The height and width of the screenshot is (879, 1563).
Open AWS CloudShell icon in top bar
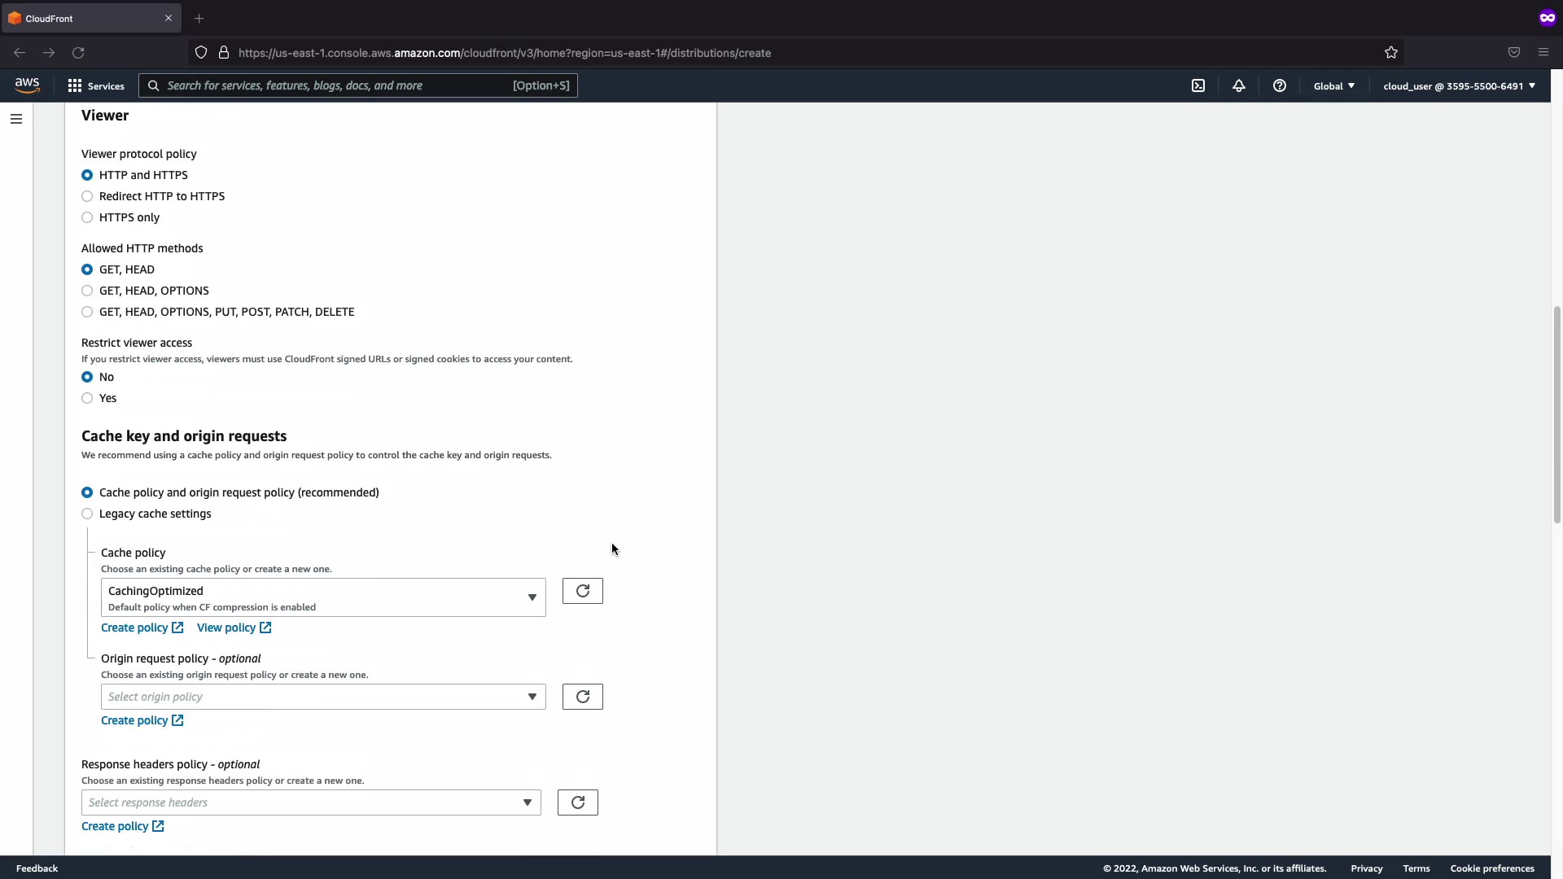click(x=1198, y=85)
